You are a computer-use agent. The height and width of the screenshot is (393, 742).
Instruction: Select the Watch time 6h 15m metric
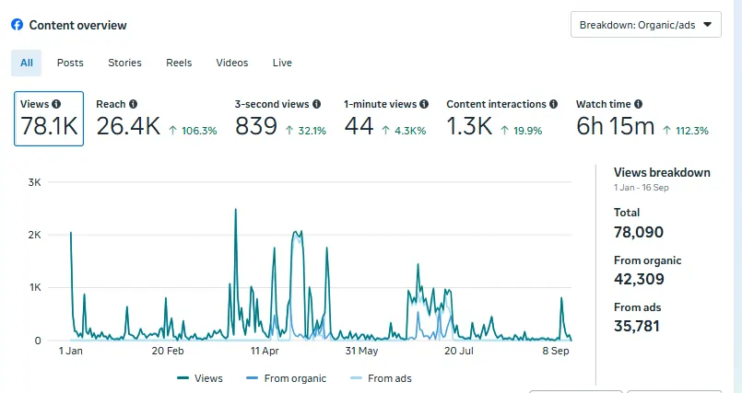641,118
